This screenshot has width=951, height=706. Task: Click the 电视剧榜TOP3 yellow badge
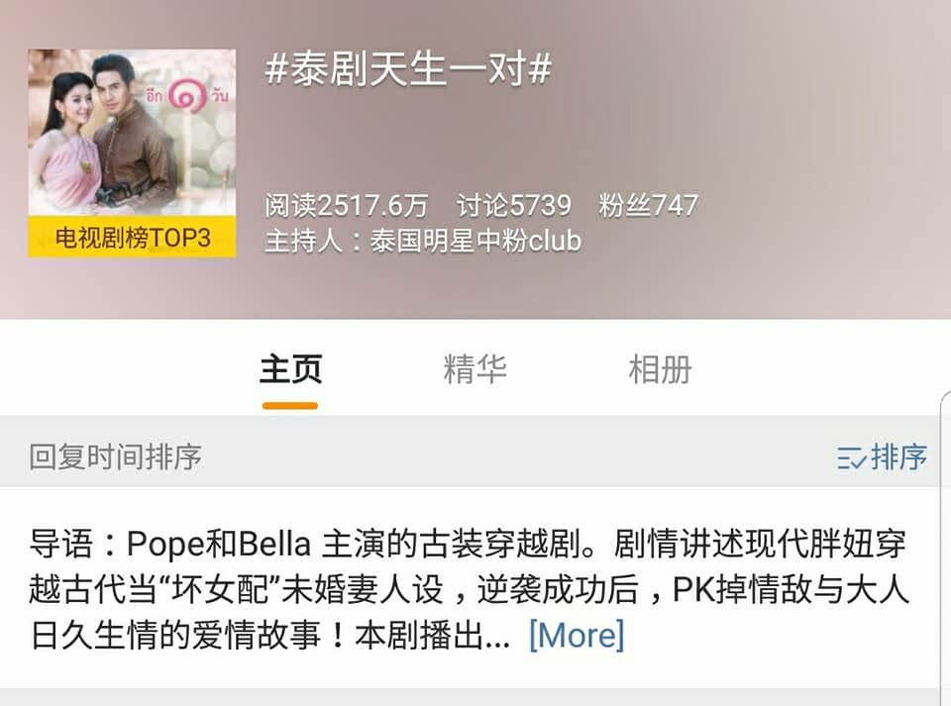pyautogui.click(x=132, y=237)
